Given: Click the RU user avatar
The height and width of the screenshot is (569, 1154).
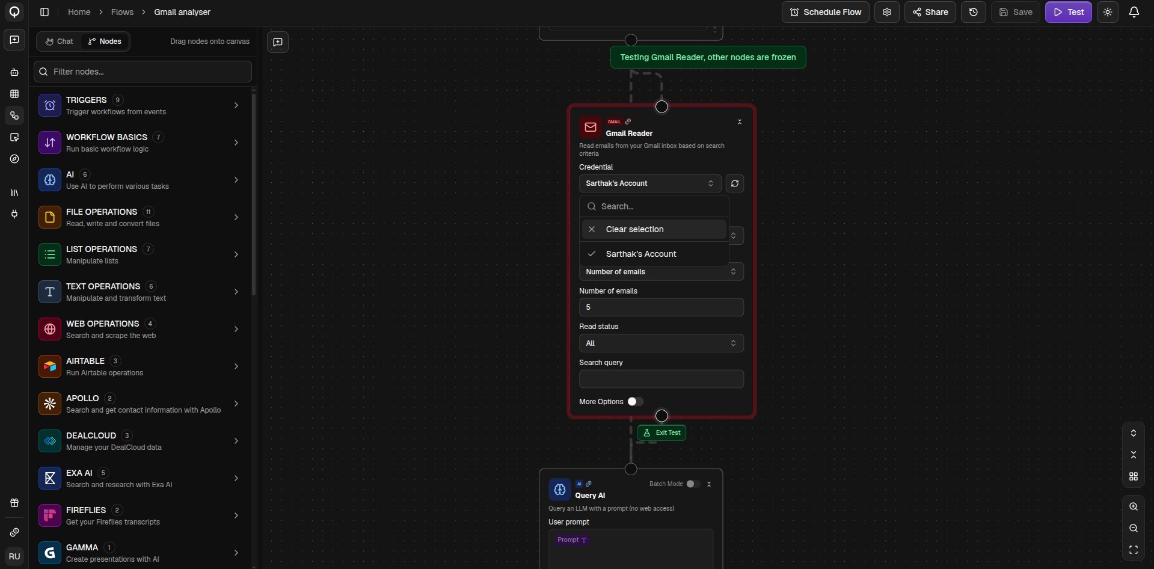Looking at the screenshot, I should [14, 556].
